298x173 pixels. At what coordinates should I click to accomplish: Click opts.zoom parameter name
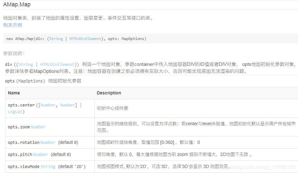[x=19, y=127]
